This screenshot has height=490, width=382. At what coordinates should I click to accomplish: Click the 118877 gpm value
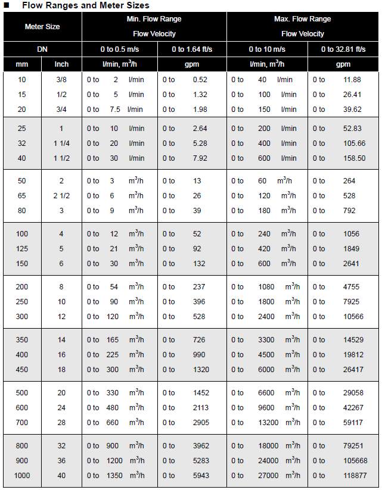(355, 476)
